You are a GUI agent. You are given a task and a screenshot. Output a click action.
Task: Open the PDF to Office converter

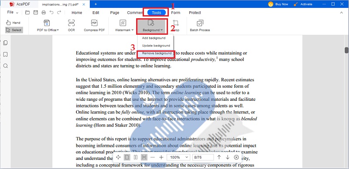click(x=48, y=26)
